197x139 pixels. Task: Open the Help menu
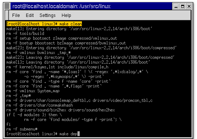tap(66, 15)
